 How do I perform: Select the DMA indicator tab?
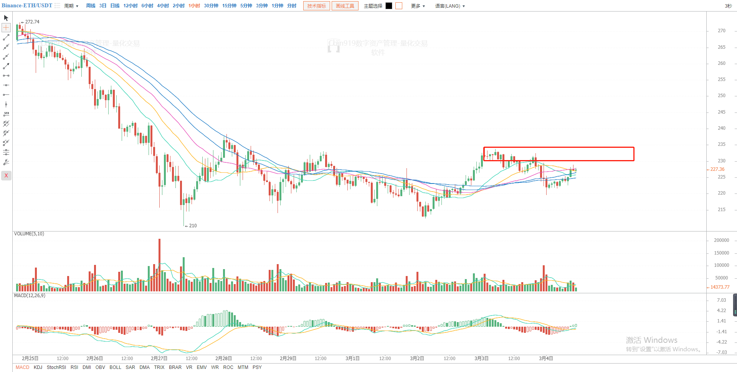tap(145, 367)
